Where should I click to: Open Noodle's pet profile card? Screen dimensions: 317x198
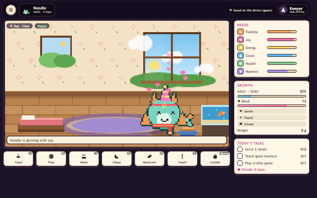37,10
